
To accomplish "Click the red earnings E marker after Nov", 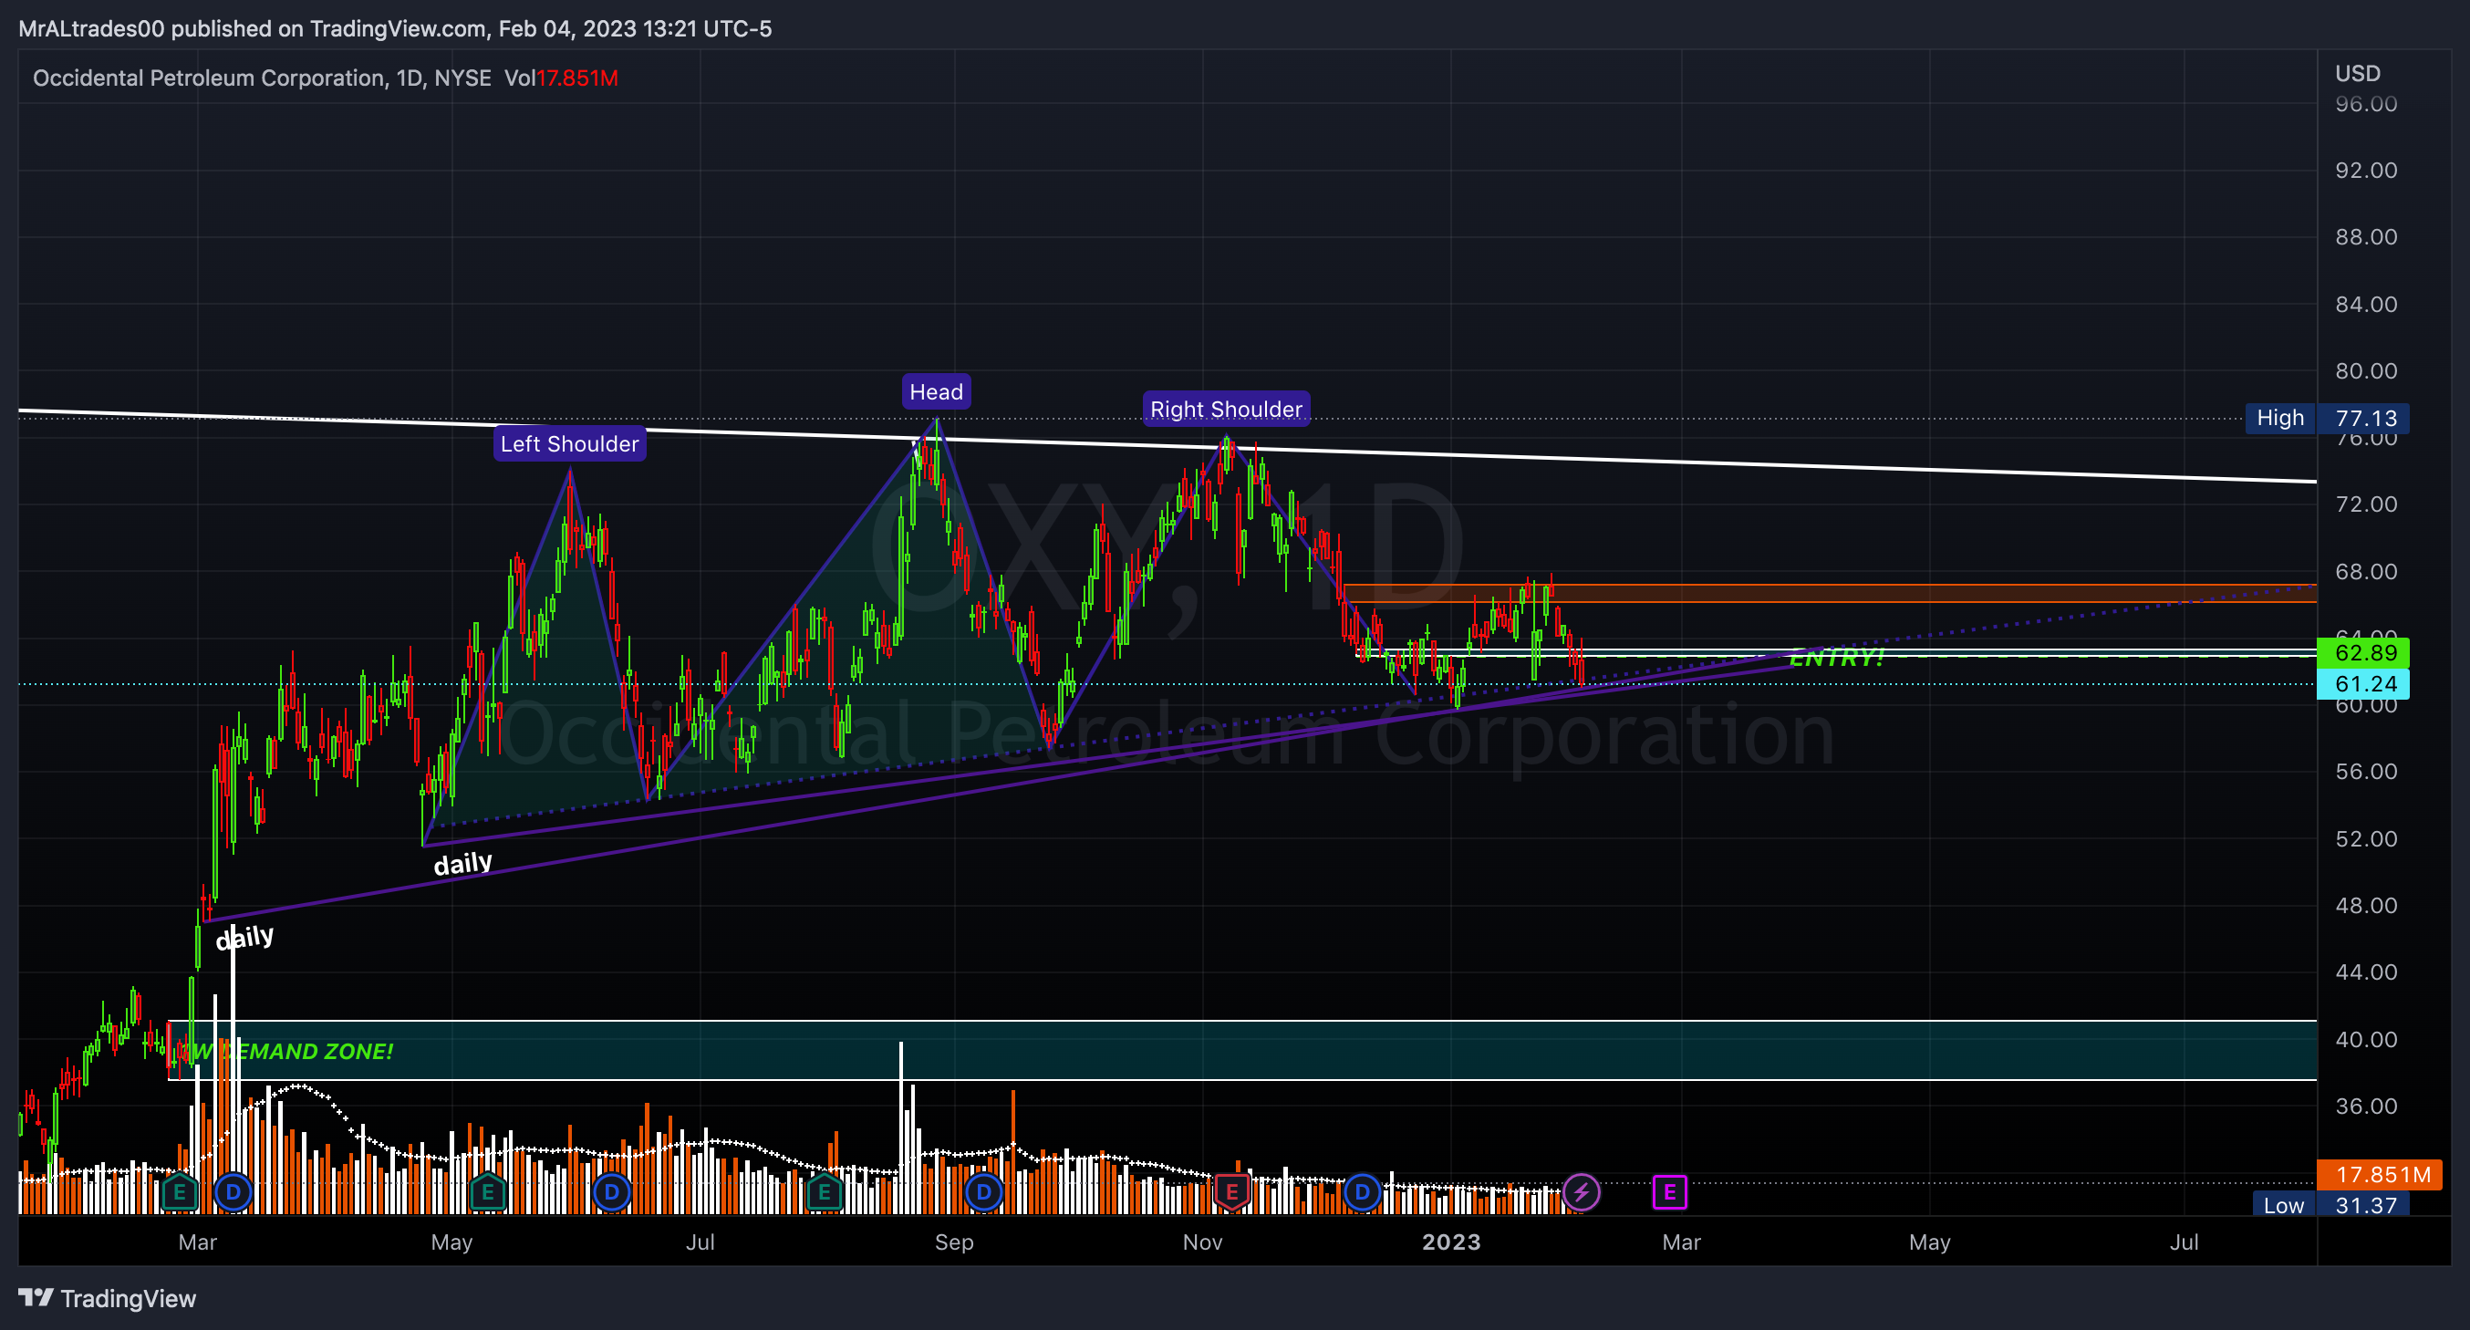I will click(x=1232, y=1193).
